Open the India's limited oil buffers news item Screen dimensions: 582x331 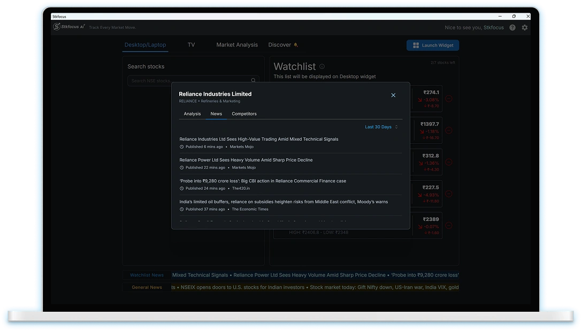click(x=284, y=202)
